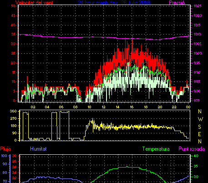Click the 20 hour time marker

[x=160, y=107]
